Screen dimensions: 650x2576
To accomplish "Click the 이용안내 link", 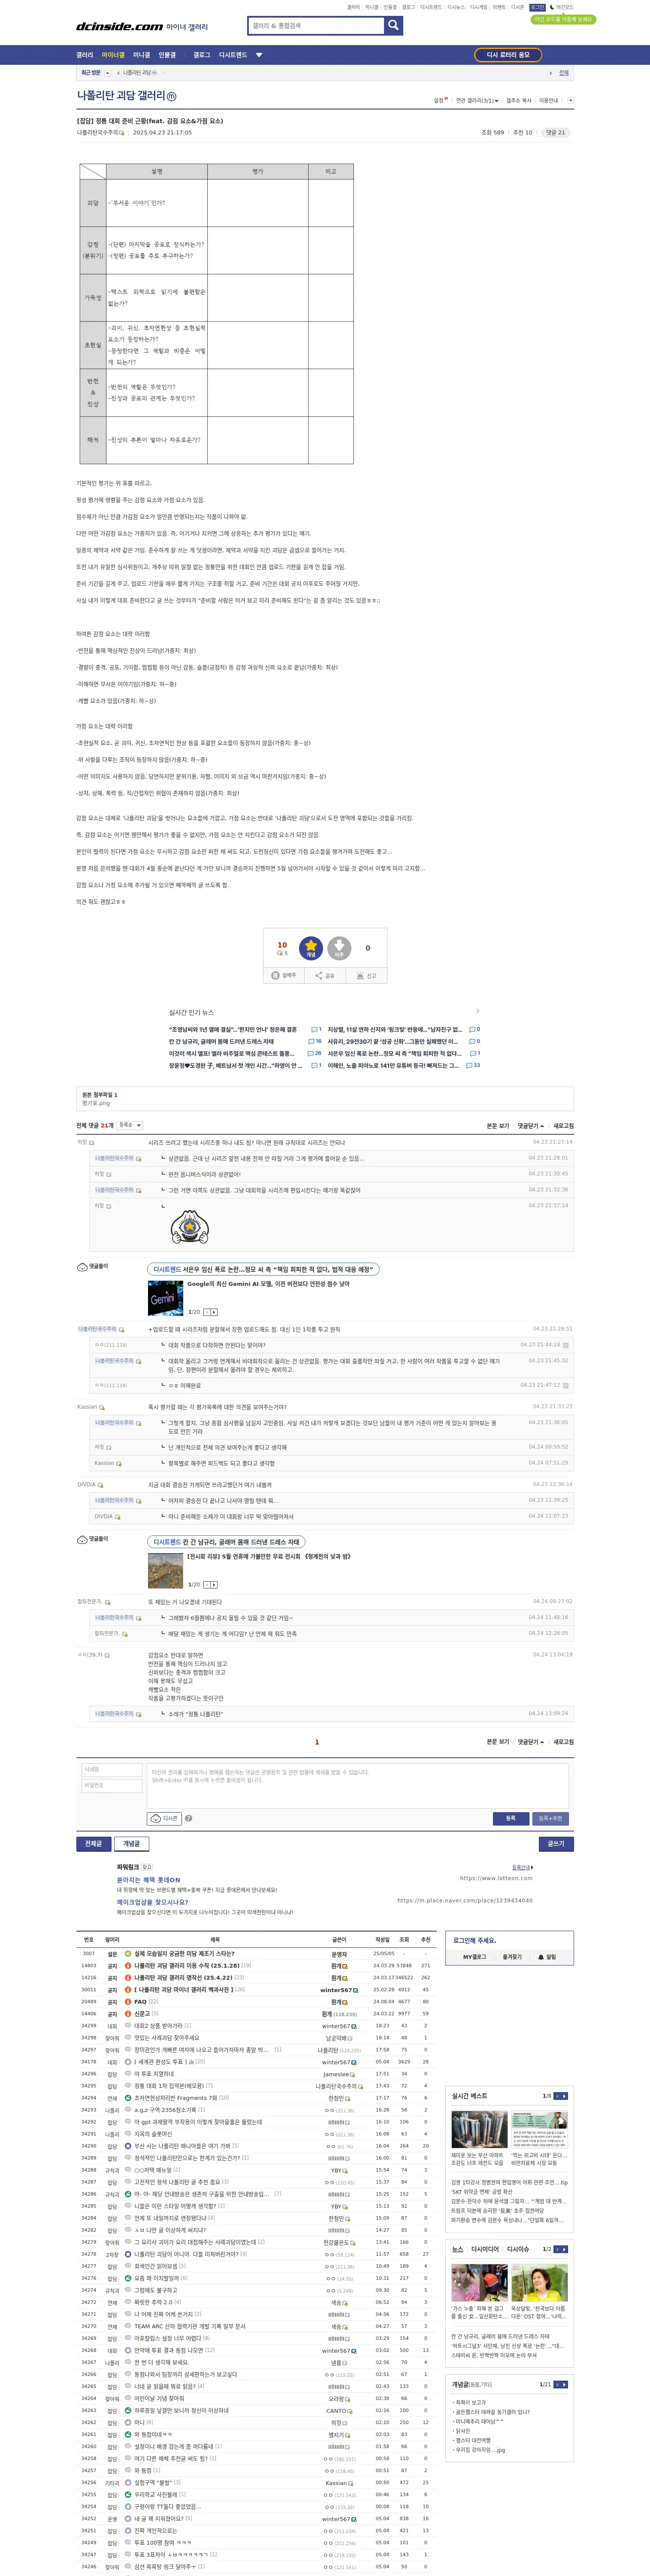I will tap(549, 100).
